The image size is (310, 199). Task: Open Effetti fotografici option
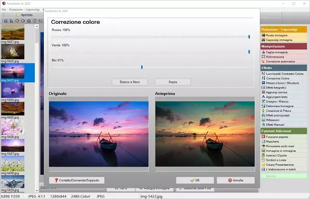point(277,88)
